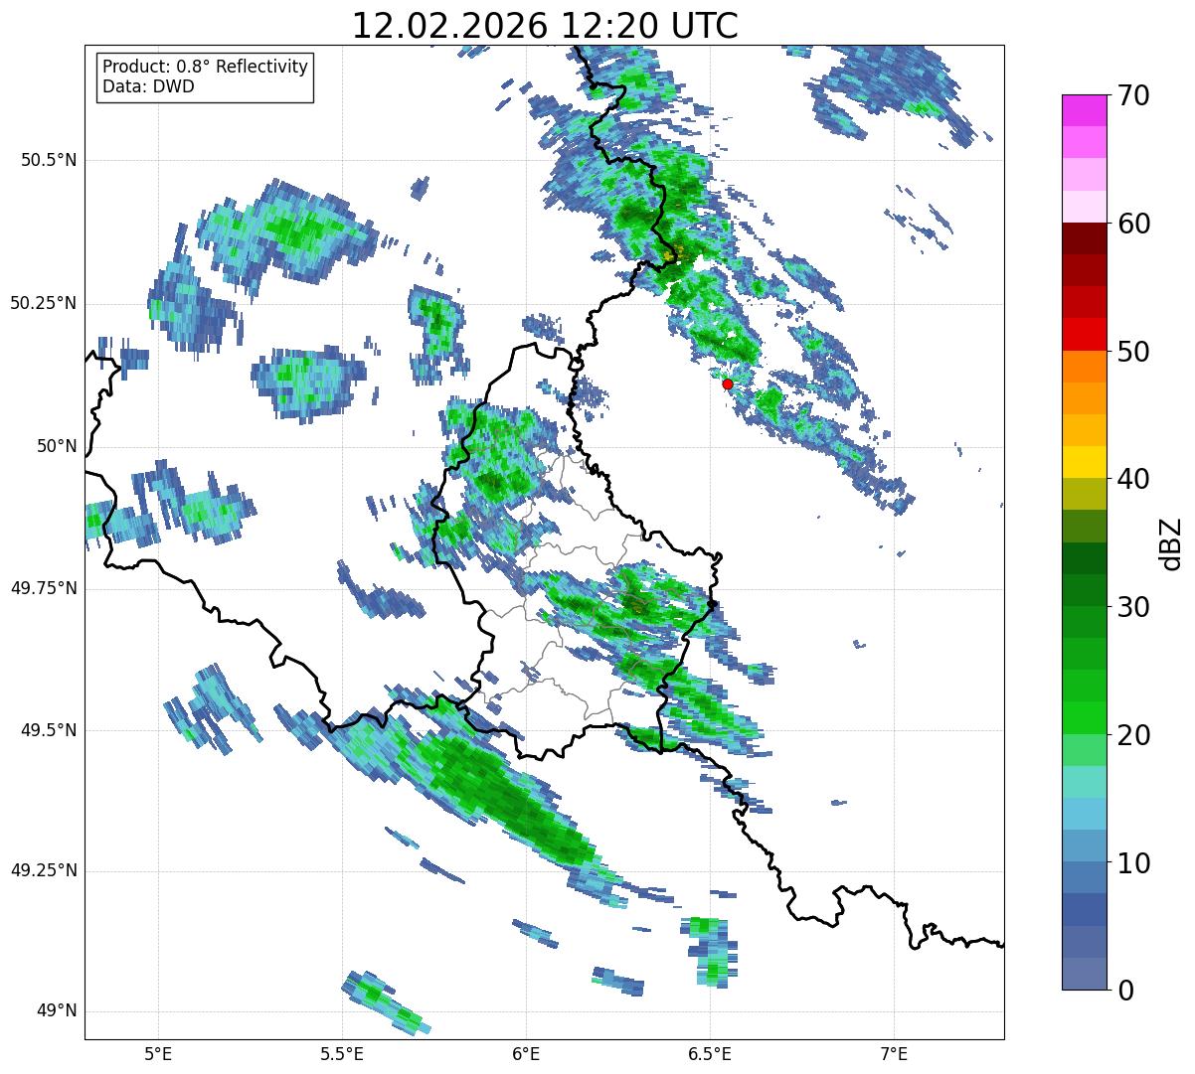
Task: Click the "Data: DWD" legend line
Action: (x=148, y=86)
